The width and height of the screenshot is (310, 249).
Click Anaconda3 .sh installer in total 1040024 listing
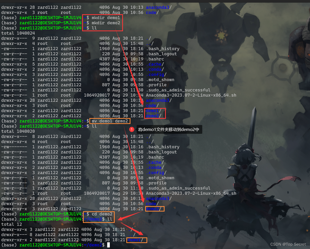click(191, 95)
